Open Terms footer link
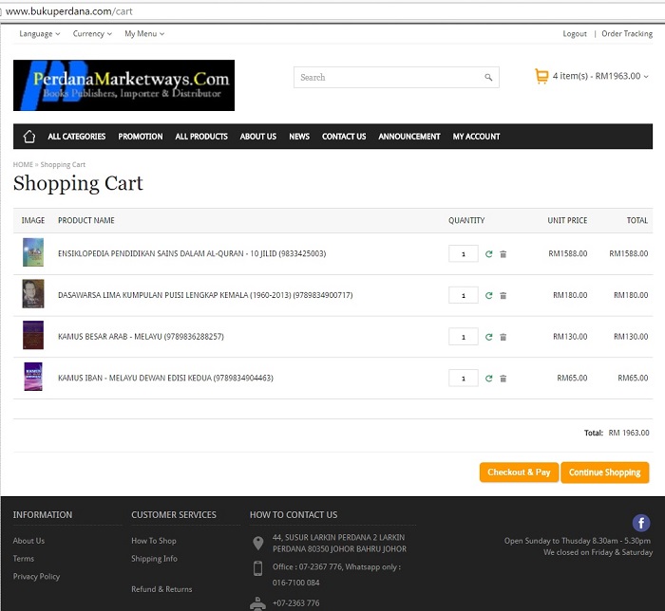The height and width of the screenshot is (611, 665). 24,559
